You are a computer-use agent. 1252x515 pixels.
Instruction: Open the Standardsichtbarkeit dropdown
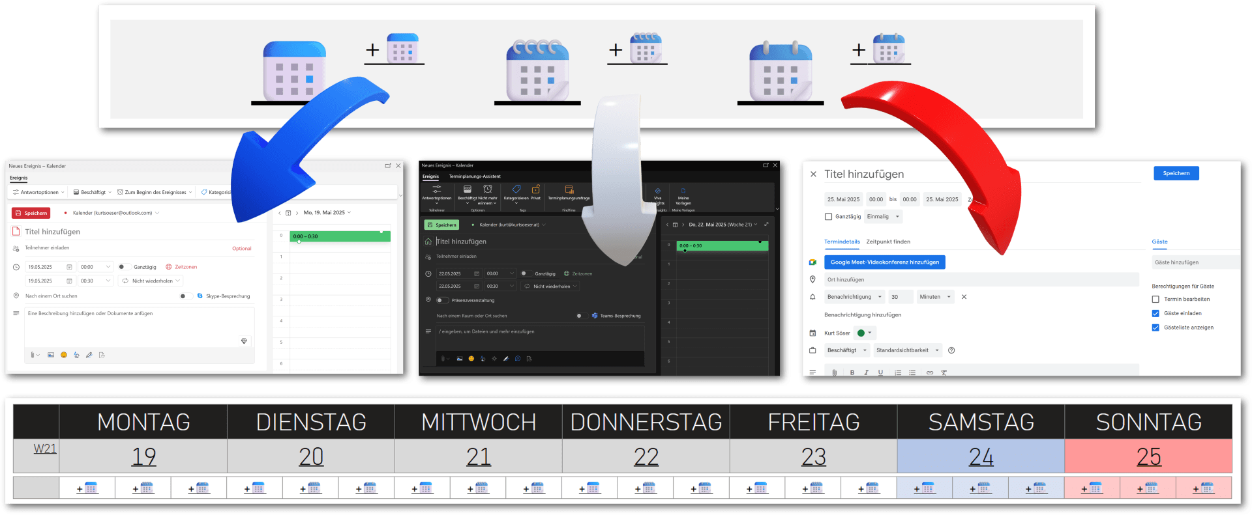point(908,350)
